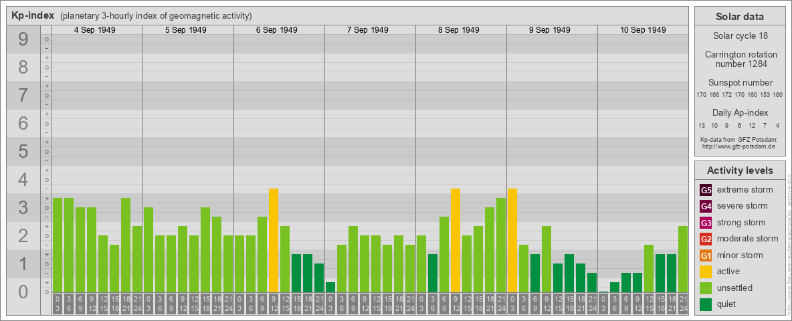Click the 21-24h bar on 10 Sep 1949
This screenshot has height=321, width=792.
[683, 259]
